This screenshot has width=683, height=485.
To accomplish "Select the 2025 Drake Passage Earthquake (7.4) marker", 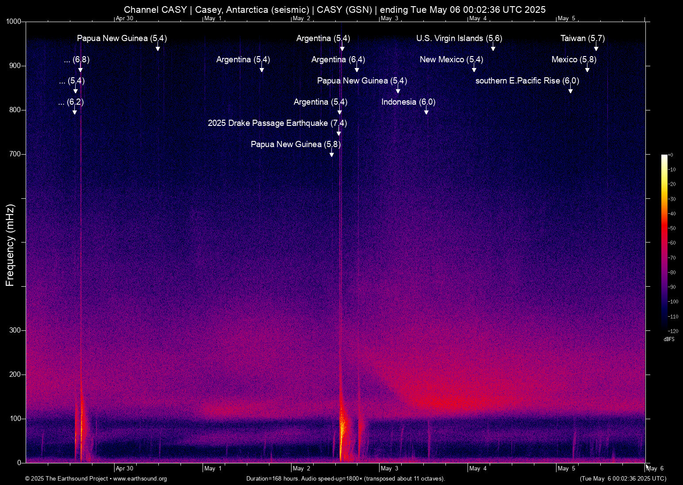I will (277, 123).
